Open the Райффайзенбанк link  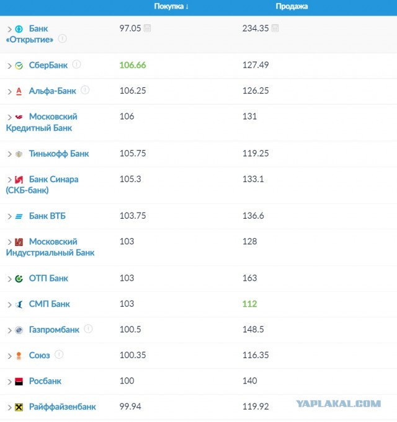point(63,407)
